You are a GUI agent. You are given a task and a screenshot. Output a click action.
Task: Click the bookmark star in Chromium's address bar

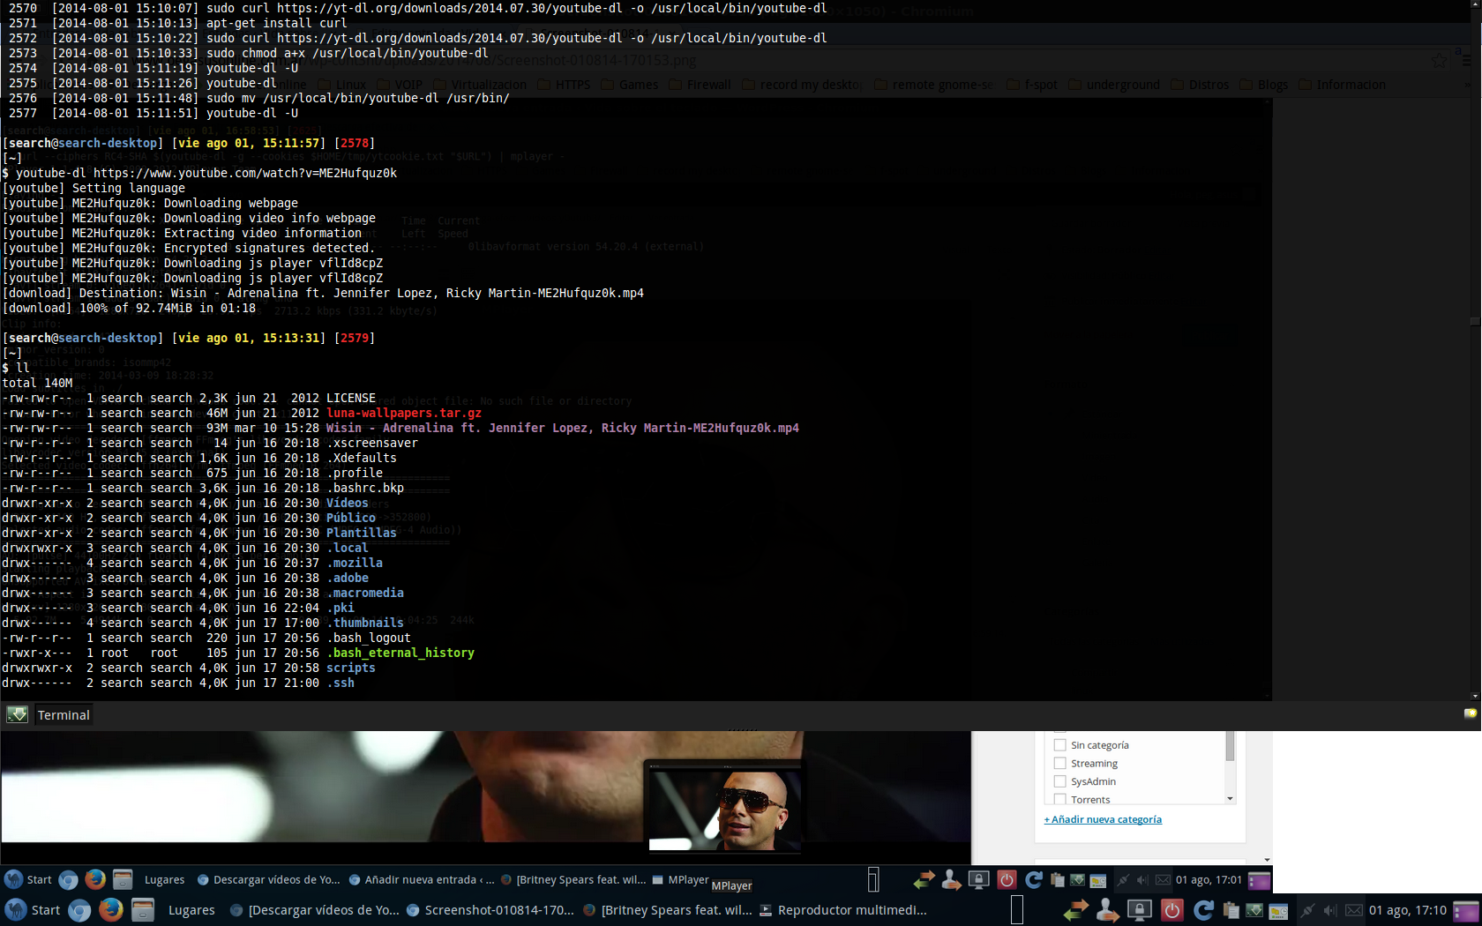[x=1440, y=60]
